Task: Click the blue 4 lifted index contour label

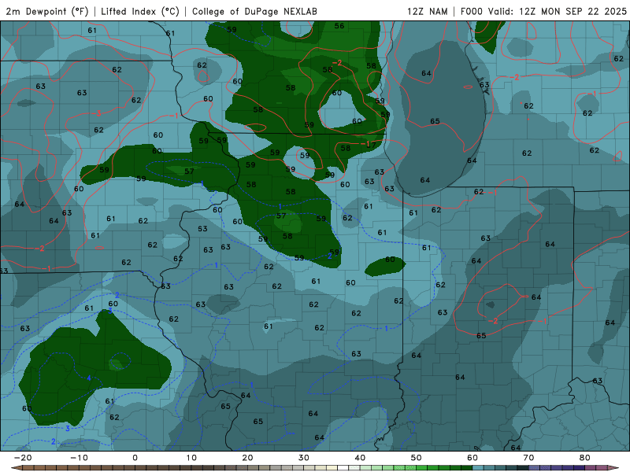Action: [89, 378]
